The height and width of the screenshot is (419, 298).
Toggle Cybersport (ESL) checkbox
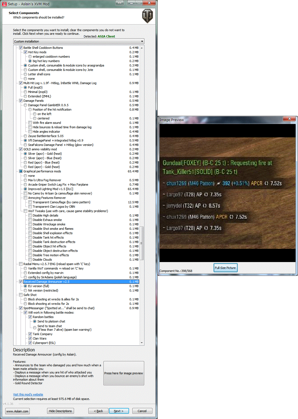pos(30,343)
